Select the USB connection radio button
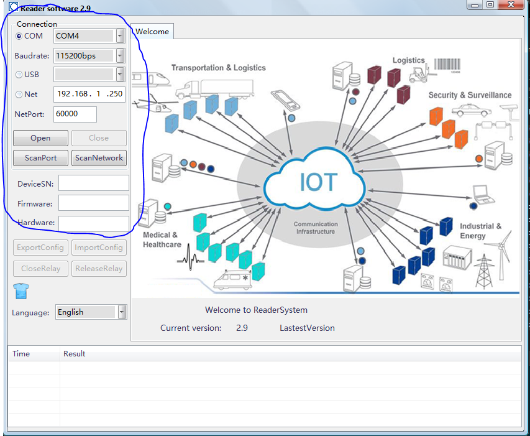 click(x=19, y=75)
